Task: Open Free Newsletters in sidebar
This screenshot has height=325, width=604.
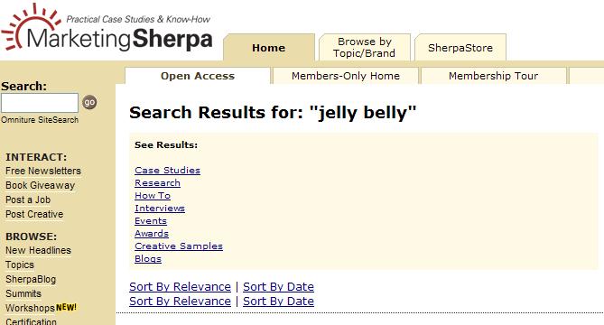Action: coord(43,171)
